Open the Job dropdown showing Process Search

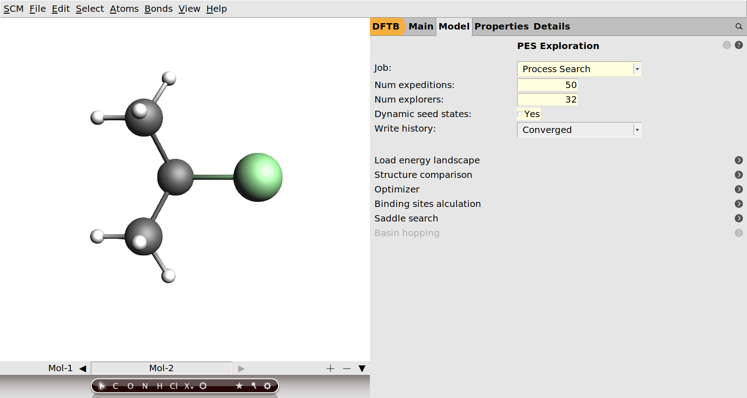(579, 69)
